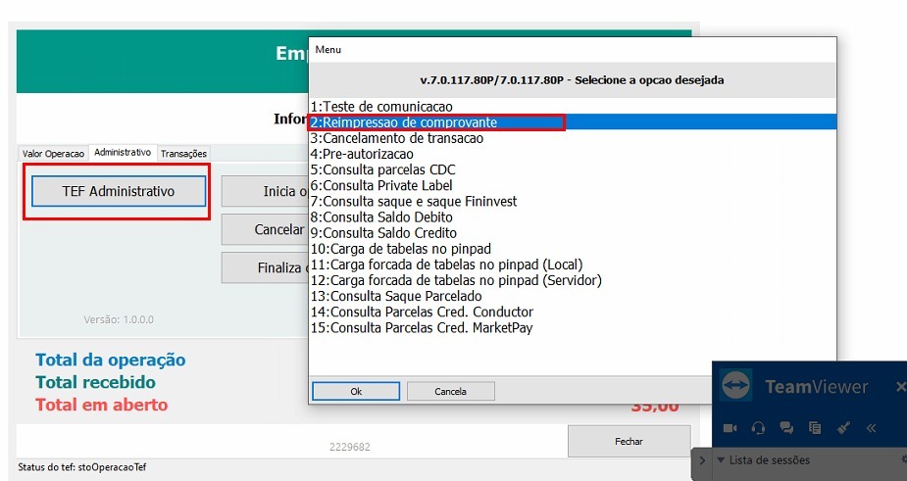Collapse the Lista de sessões section
Viewport: 907px width, 481px height.
tap(721, 460)
